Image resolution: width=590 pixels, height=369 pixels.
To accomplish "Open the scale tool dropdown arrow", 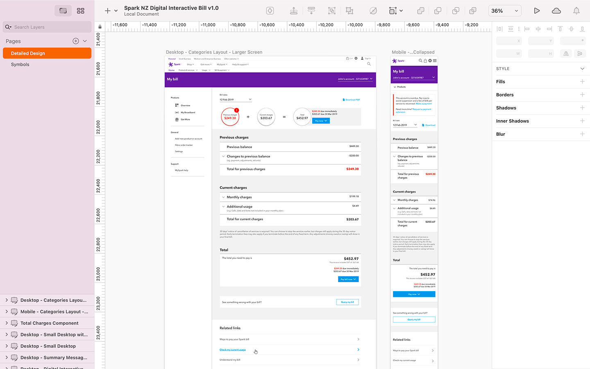I will 401,11.
